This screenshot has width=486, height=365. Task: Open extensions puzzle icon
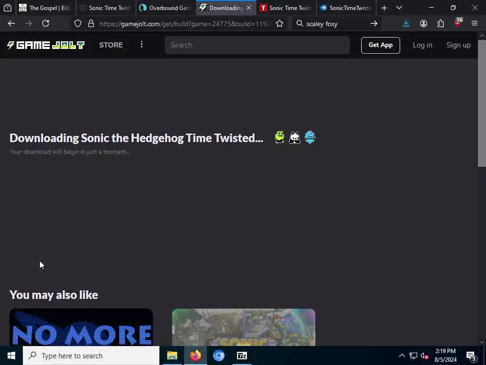coord(440,24)
